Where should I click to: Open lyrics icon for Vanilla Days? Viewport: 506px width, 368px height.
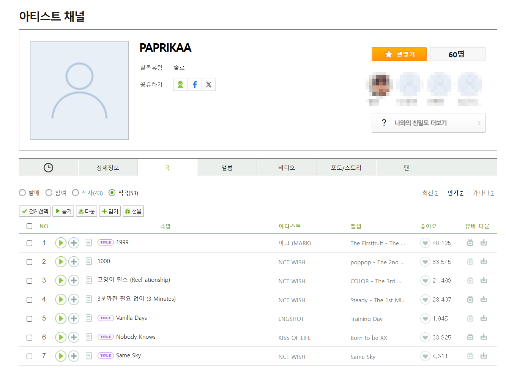(x=89, y=318)
